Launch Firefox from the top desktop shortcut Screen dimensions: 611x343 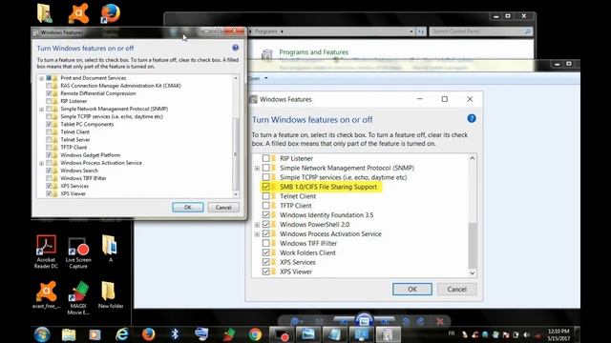click(111, 13)
